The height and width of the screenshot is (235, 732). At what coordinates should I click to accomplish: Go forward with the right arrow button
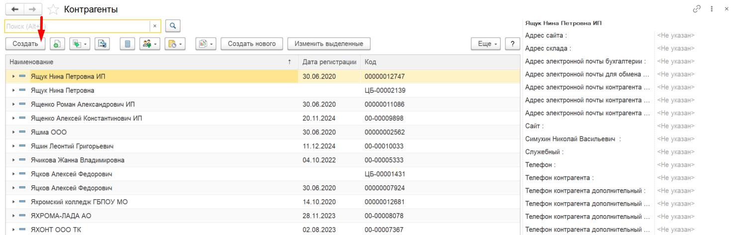coord(33,9)
